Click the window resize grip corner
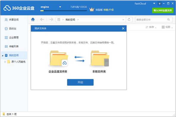This screenshot has width=176, height=117. 174,115
